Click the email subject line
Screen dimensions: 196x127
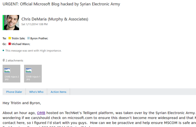(x=61, y=4)
